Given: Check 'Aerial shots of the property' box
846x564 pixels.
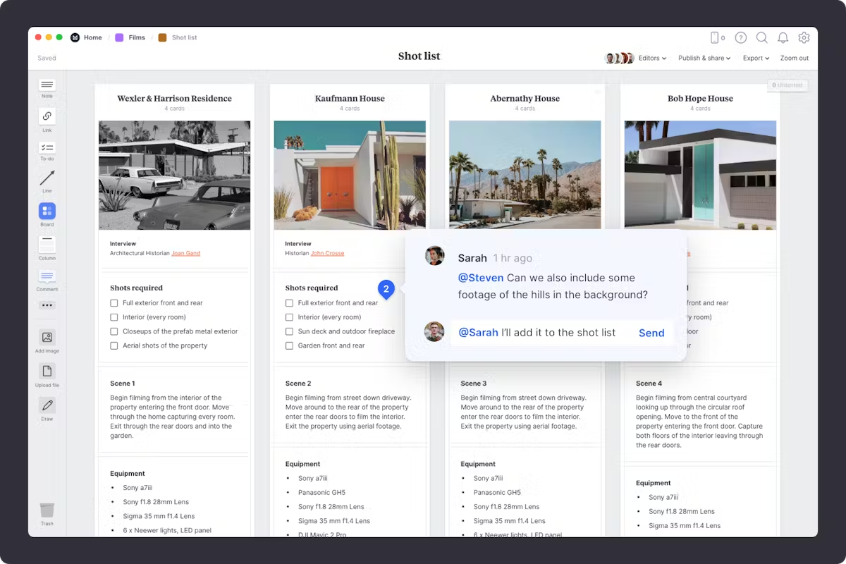Looking at the screenshot, I should tap(114, 345).
